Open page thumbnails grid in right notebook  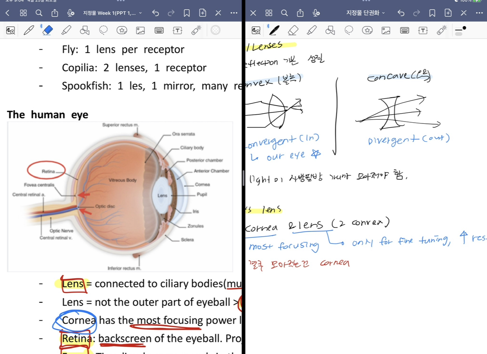point(269,13)
